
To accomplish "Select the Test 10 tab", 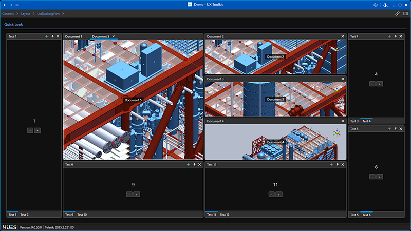I will 82,214.
